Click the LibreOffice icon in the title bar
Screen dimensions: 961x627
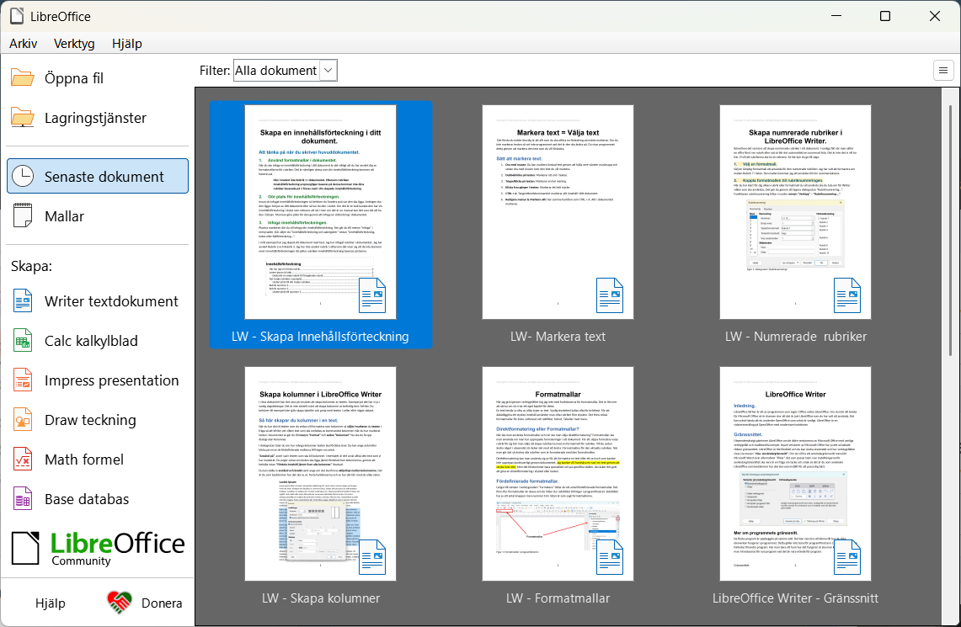[17, 16]
